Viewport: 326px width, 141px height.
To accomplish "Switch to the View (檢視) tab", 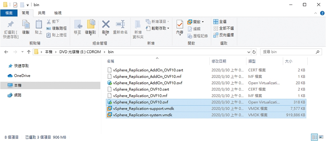I will click(58, 13).
